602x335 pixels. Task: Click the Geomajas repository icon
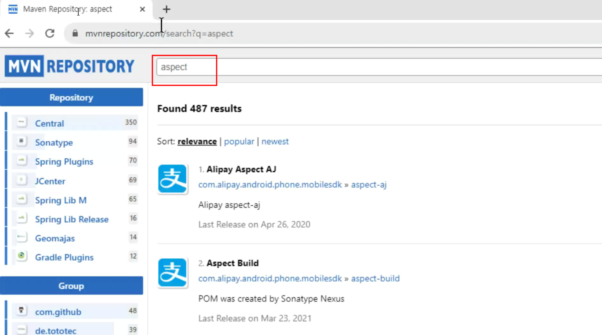(22, 238)
